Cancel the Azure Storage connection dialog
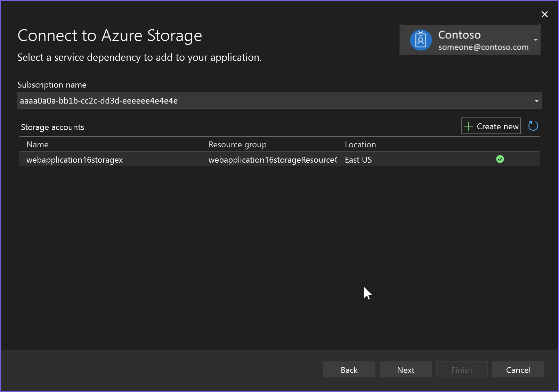This screenshot has width=559, height=392. 518,370
